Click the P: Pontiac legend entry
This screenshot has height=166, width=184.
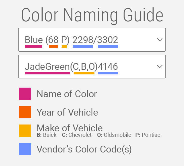pos(148,135)
